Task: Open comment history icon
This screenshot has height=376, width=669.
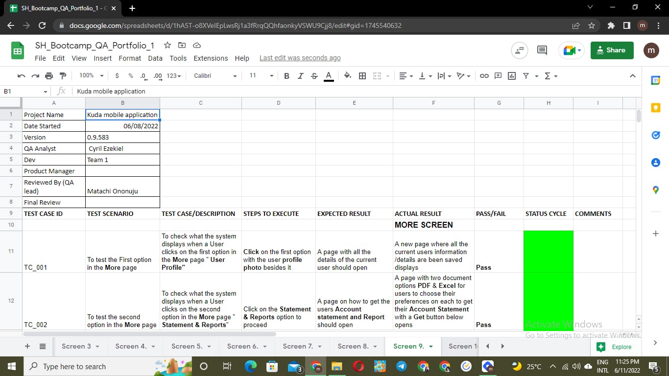Action: (x=542, y=50)
